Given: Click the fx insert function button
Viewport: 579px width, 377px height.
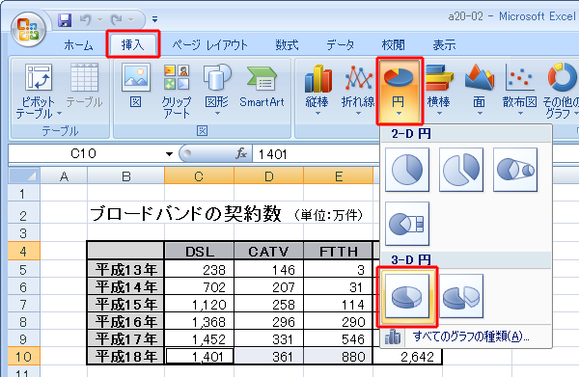Looking at the screenshot, I should (x=241, y=153).
